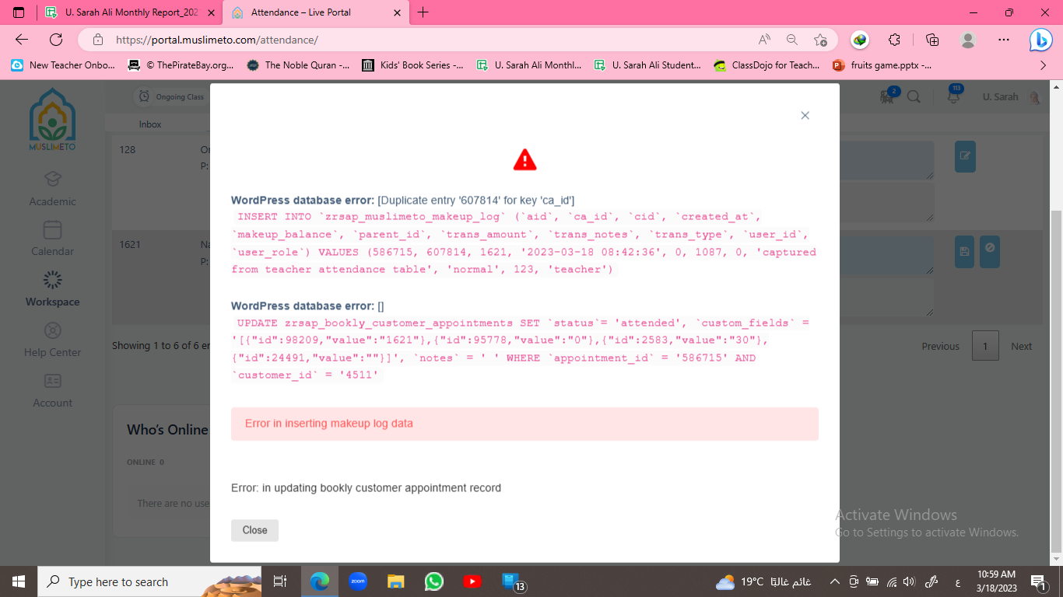Viewport: 1063px width, 597px height.
Task: Open the Account sidebar section
Action: (x=53, y=390)
